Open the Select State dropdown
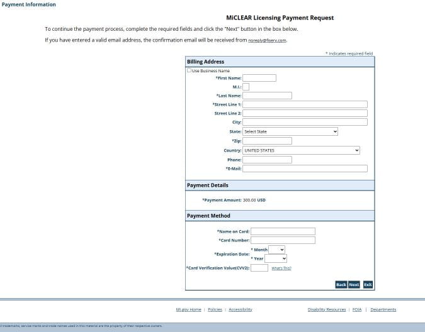The image size is (425, 332). [x=290, y=131]
